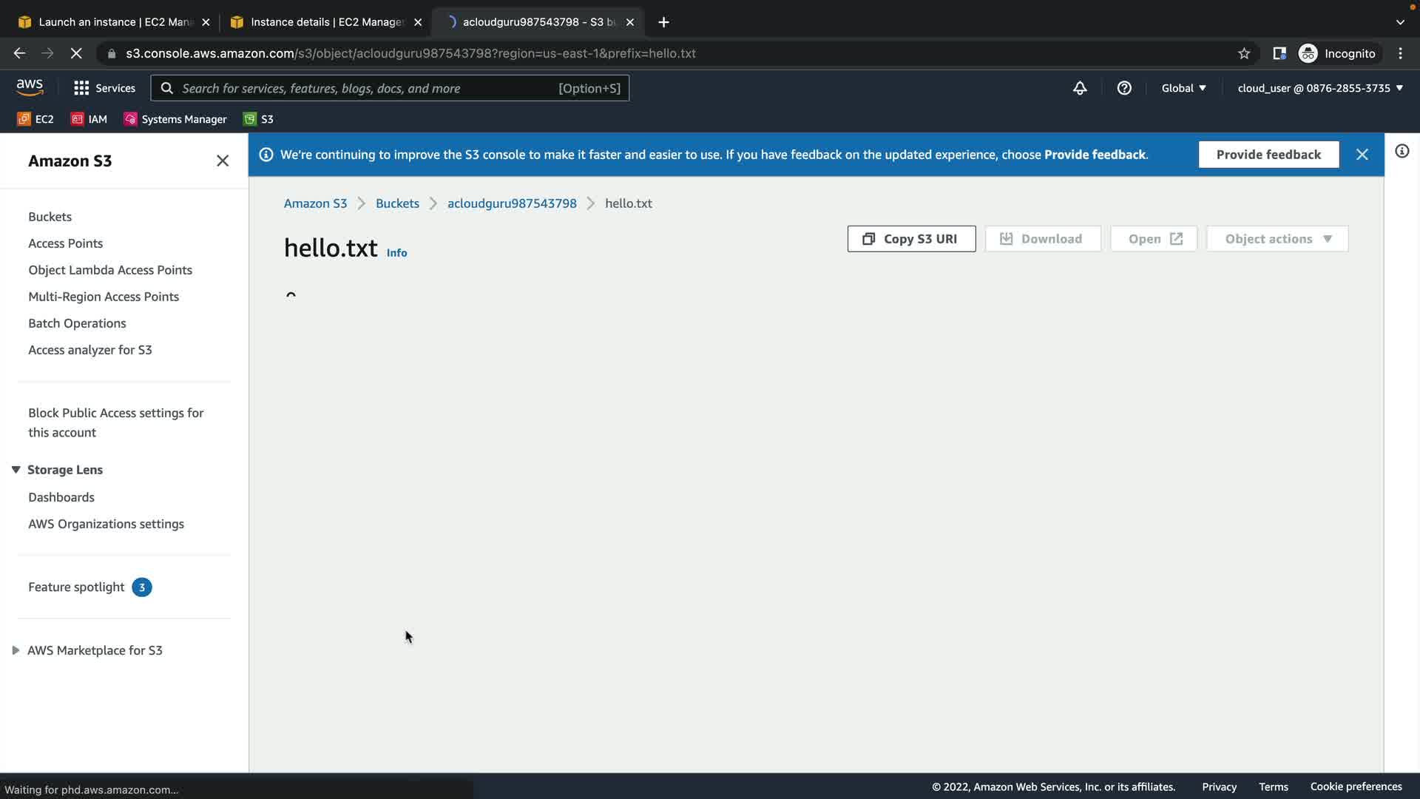Image resolution: width=1420 pixels, height=799 pixels.
Task: Bookmark this page with the star icon
Action: [x=1244, y=53]
